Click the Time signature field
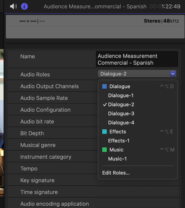Screen dimensions: 185x208 click(137, 192)
